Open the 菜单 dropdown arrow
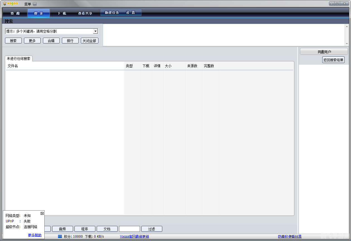The image size is (351, 241). click(x=35, y=4)
